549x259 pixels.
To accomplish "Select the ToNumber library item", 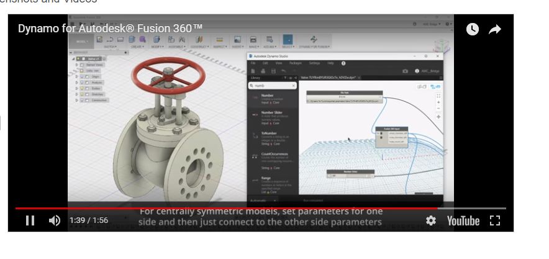I will pyautogui.click(x=273, y=139).
